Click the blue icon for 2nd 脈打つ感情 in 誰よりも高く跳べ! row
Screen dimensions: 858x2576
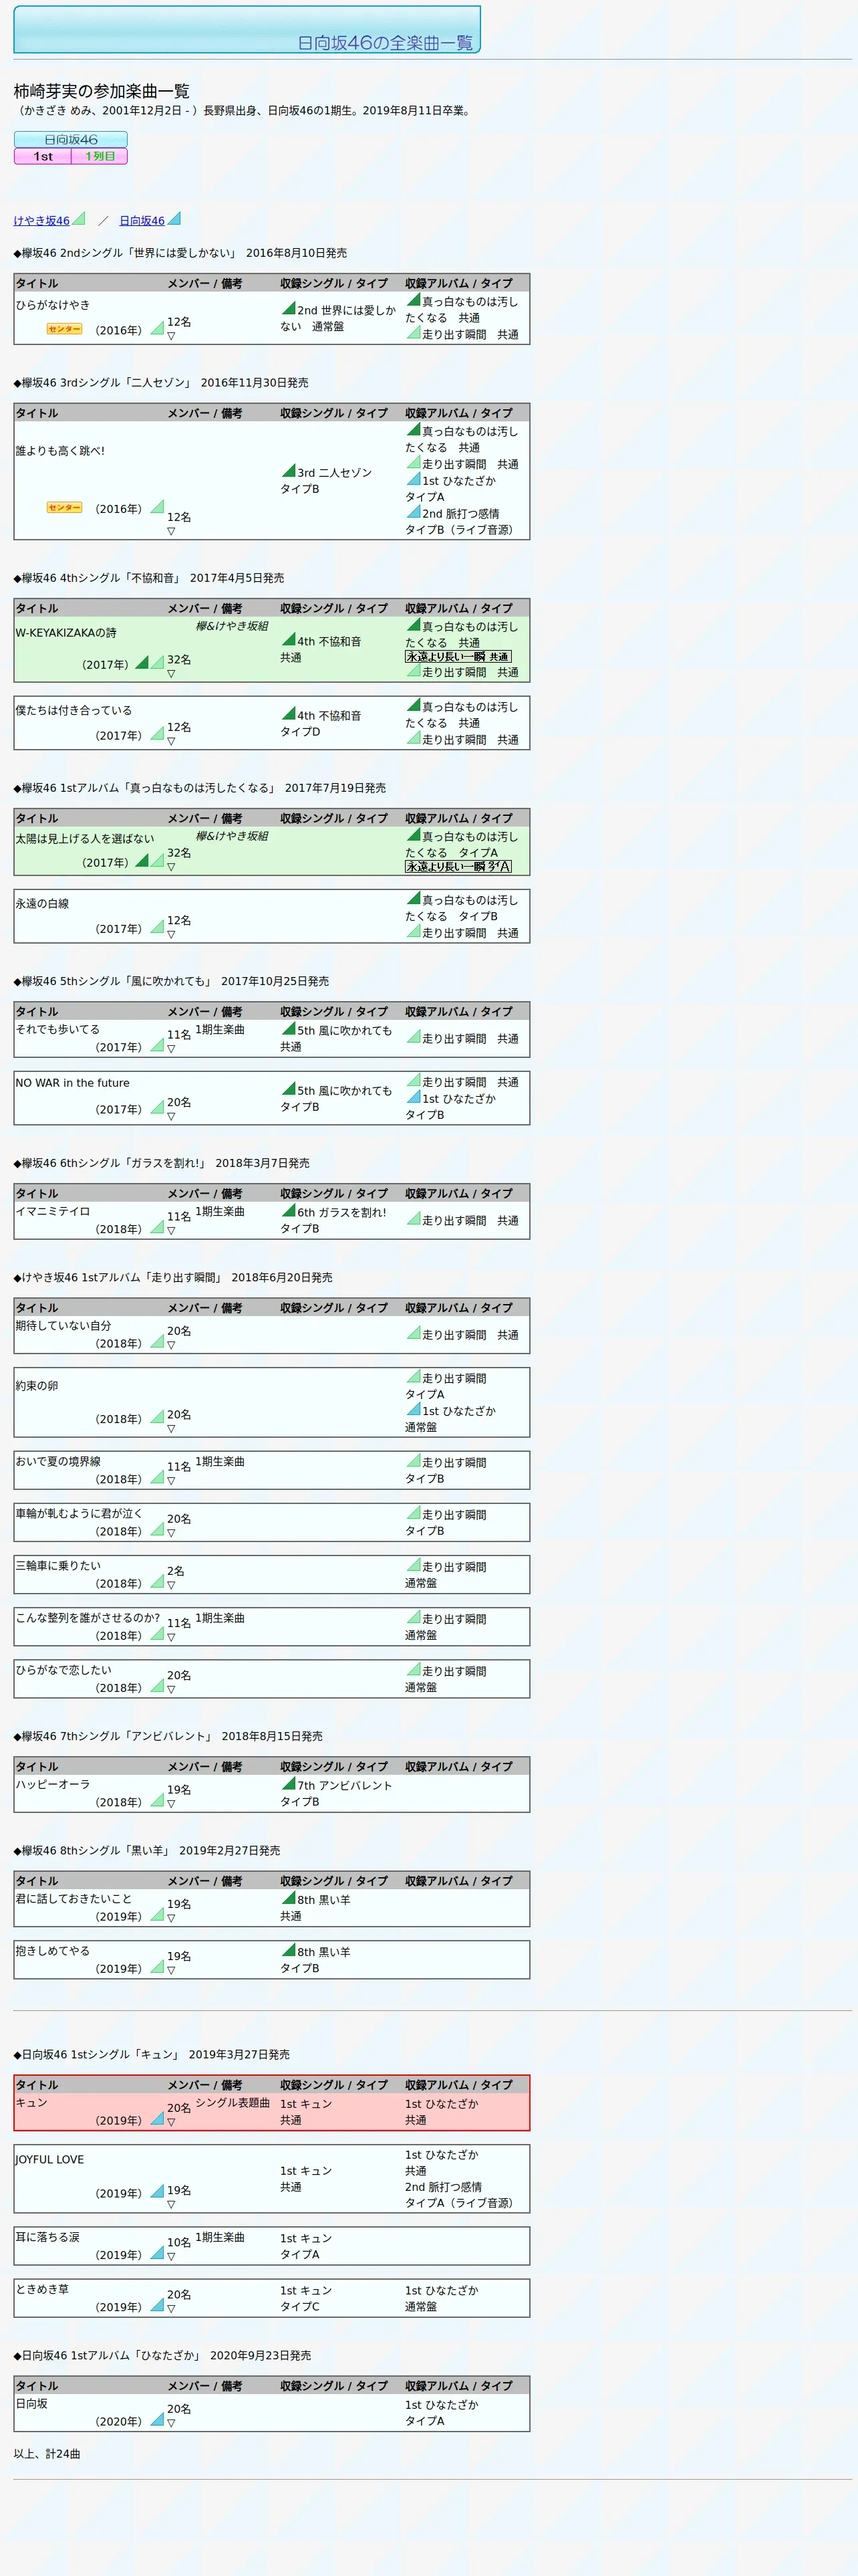click(414, 511)
